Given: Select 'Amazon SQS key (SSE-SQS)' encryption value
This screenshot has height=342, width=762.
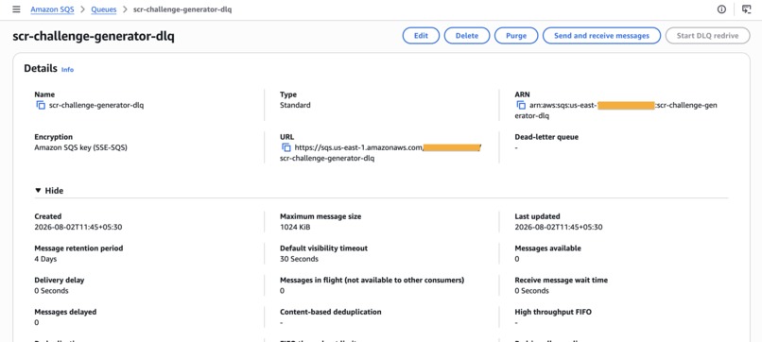Looking at the screenshot, I should click(x=80, y=147).
